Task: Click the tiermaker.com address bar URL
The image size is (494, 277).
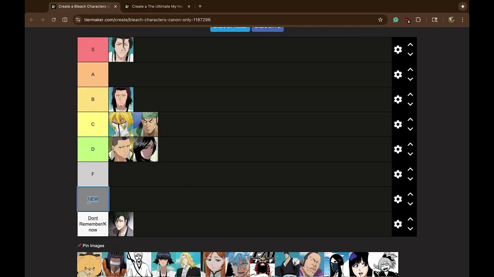Action: click(147, 20)
